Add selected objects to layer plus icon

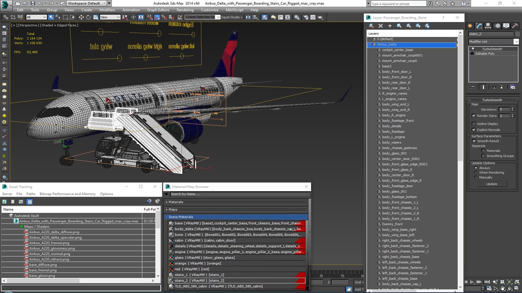[390, 26]
